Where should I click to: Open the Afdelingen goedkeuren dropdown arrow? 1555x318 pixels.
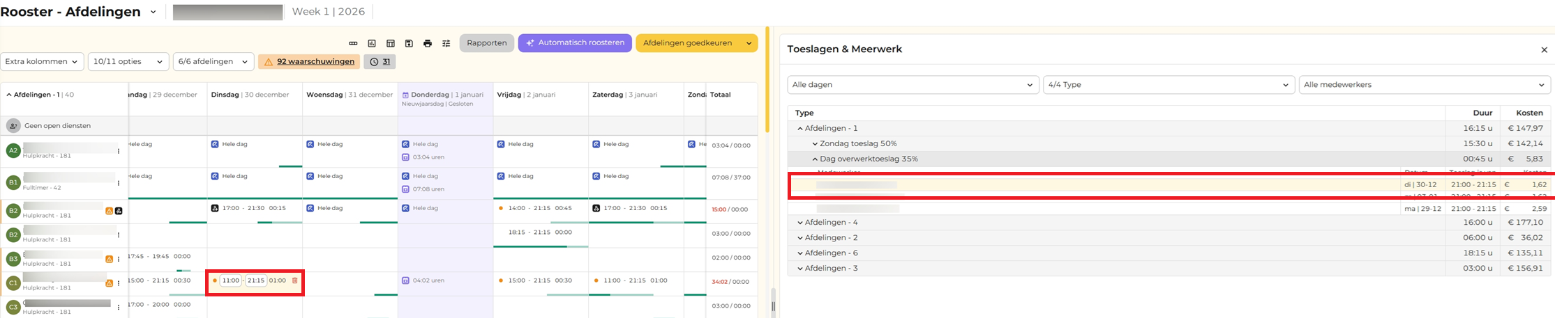749,43
